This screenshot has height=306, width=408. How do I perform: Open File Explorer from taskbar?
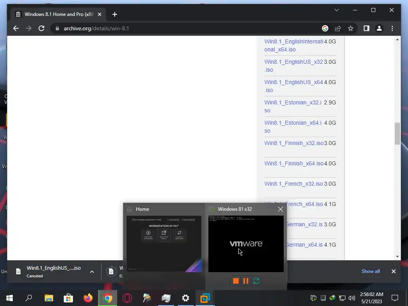pyautogui.click(x=49, y=298)
